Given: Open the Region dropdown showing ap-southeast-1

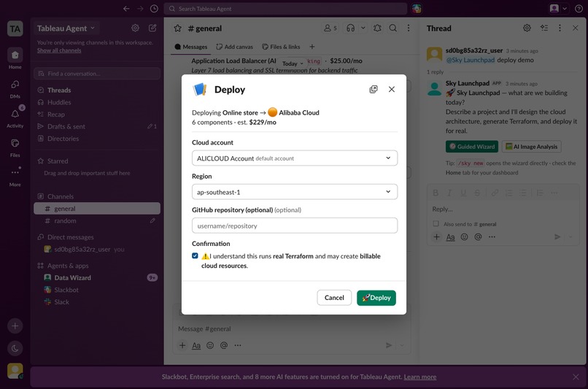Looking at the screenshot, I should point(295,192).
